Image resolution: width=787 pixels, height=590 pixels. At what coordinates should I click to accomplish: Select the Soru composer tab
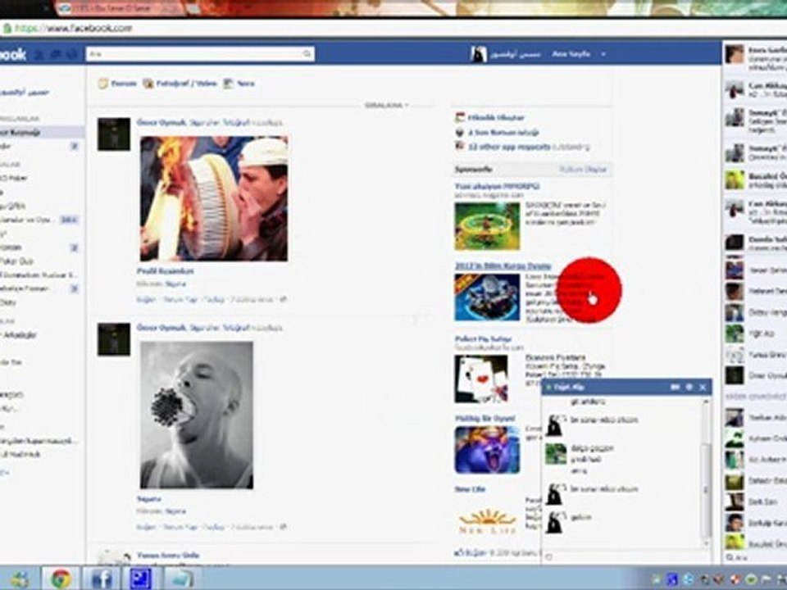click(x=239, y=84)
